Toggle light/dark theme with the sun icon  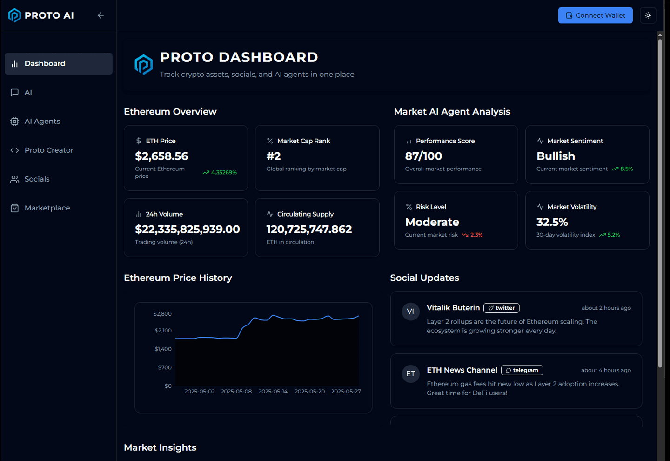pos(648,15)
